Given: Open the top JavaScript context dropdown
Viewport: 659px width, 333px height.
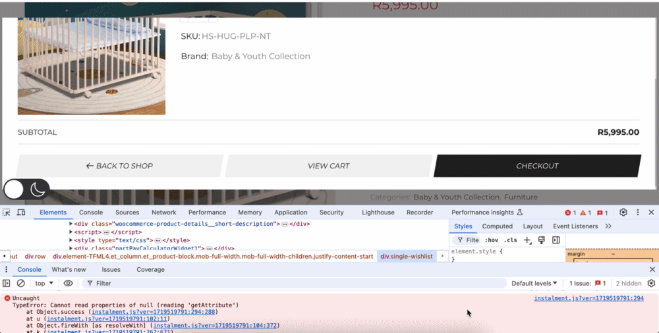Looking at the screenshot, I should point(44,284).
